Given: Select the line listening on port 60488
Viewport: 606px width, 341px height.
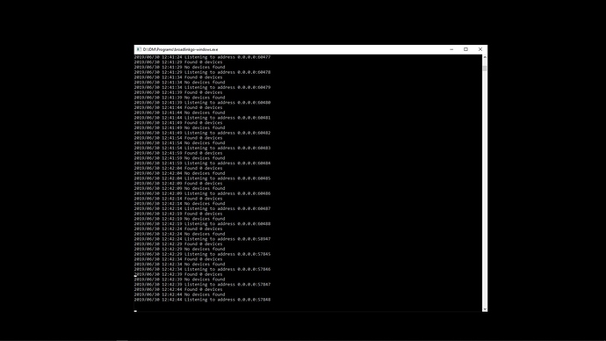Looking at the screenshot, I should point(203,224).
